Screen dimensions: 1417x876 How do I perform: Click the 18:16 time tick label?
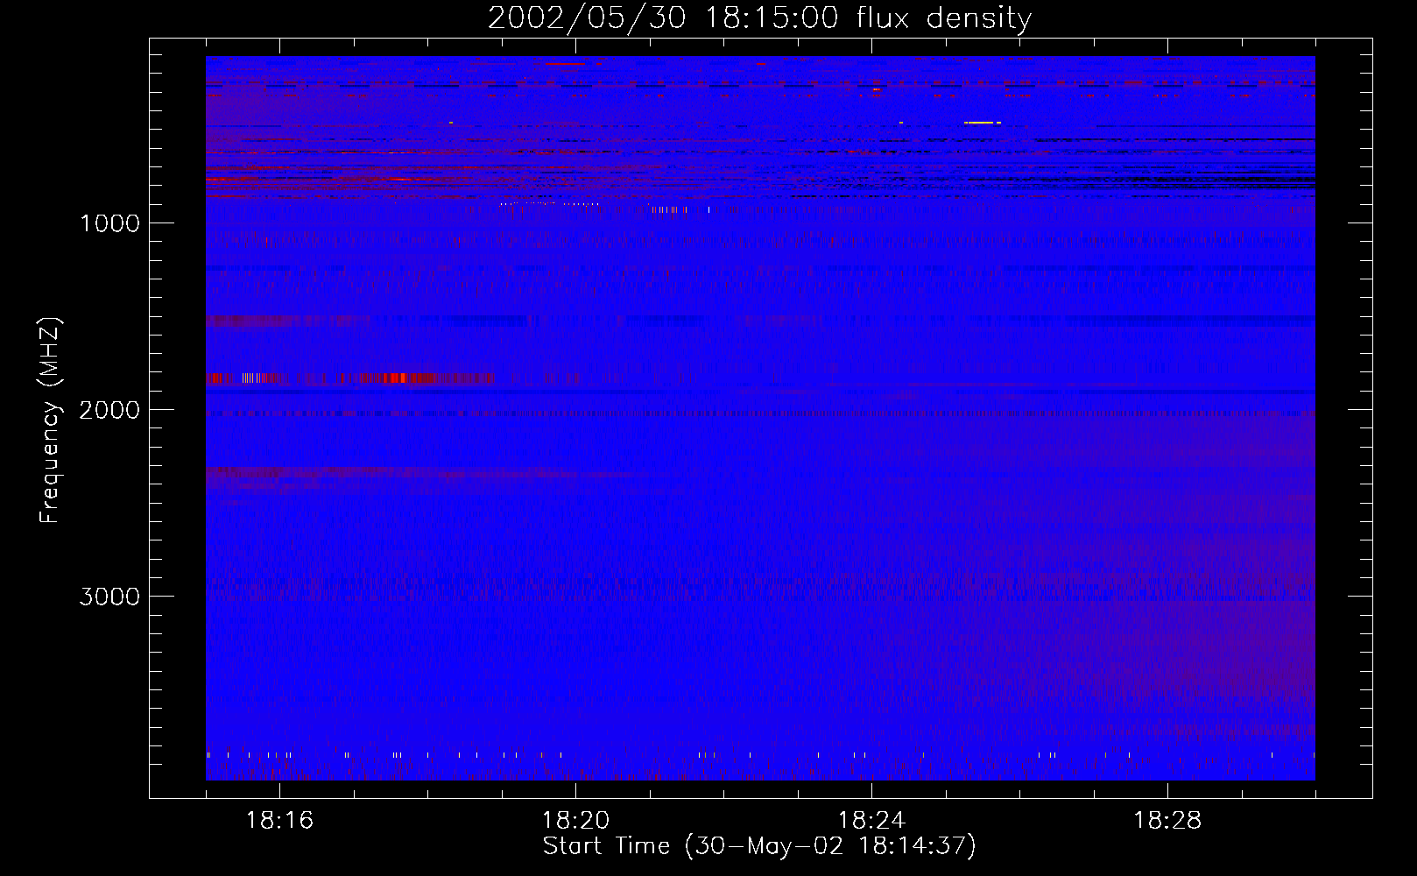click(x=279, y=821)
